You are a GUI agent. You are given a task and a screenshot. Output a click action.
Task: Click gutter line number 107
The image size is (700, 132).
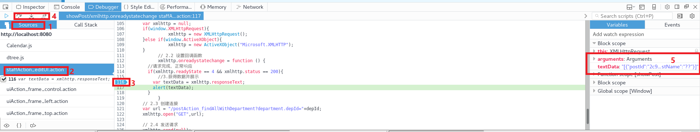click(x=120, y=34)
